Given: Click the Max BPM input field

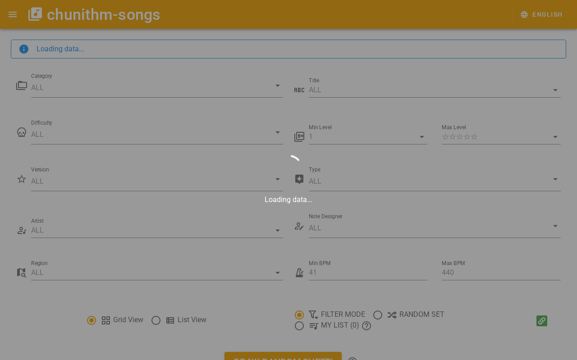Looking at the screenshot, I should [x=501, y=273].
